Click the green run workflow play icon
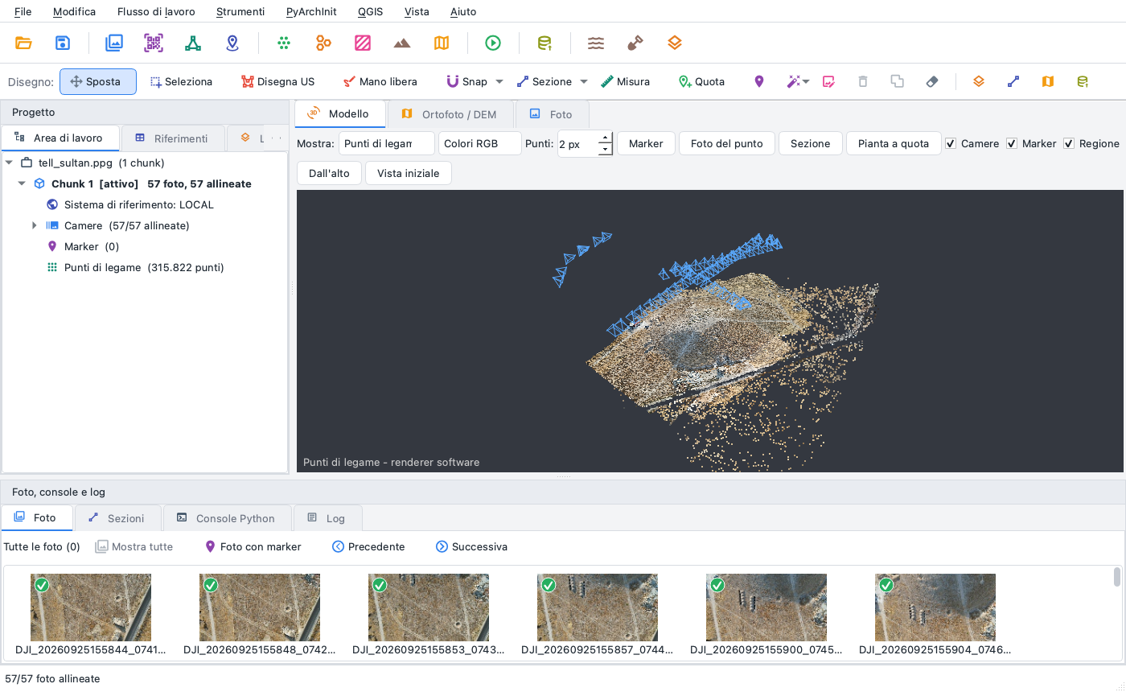The width and height of the screenshot is (1126, 692). 493,43
